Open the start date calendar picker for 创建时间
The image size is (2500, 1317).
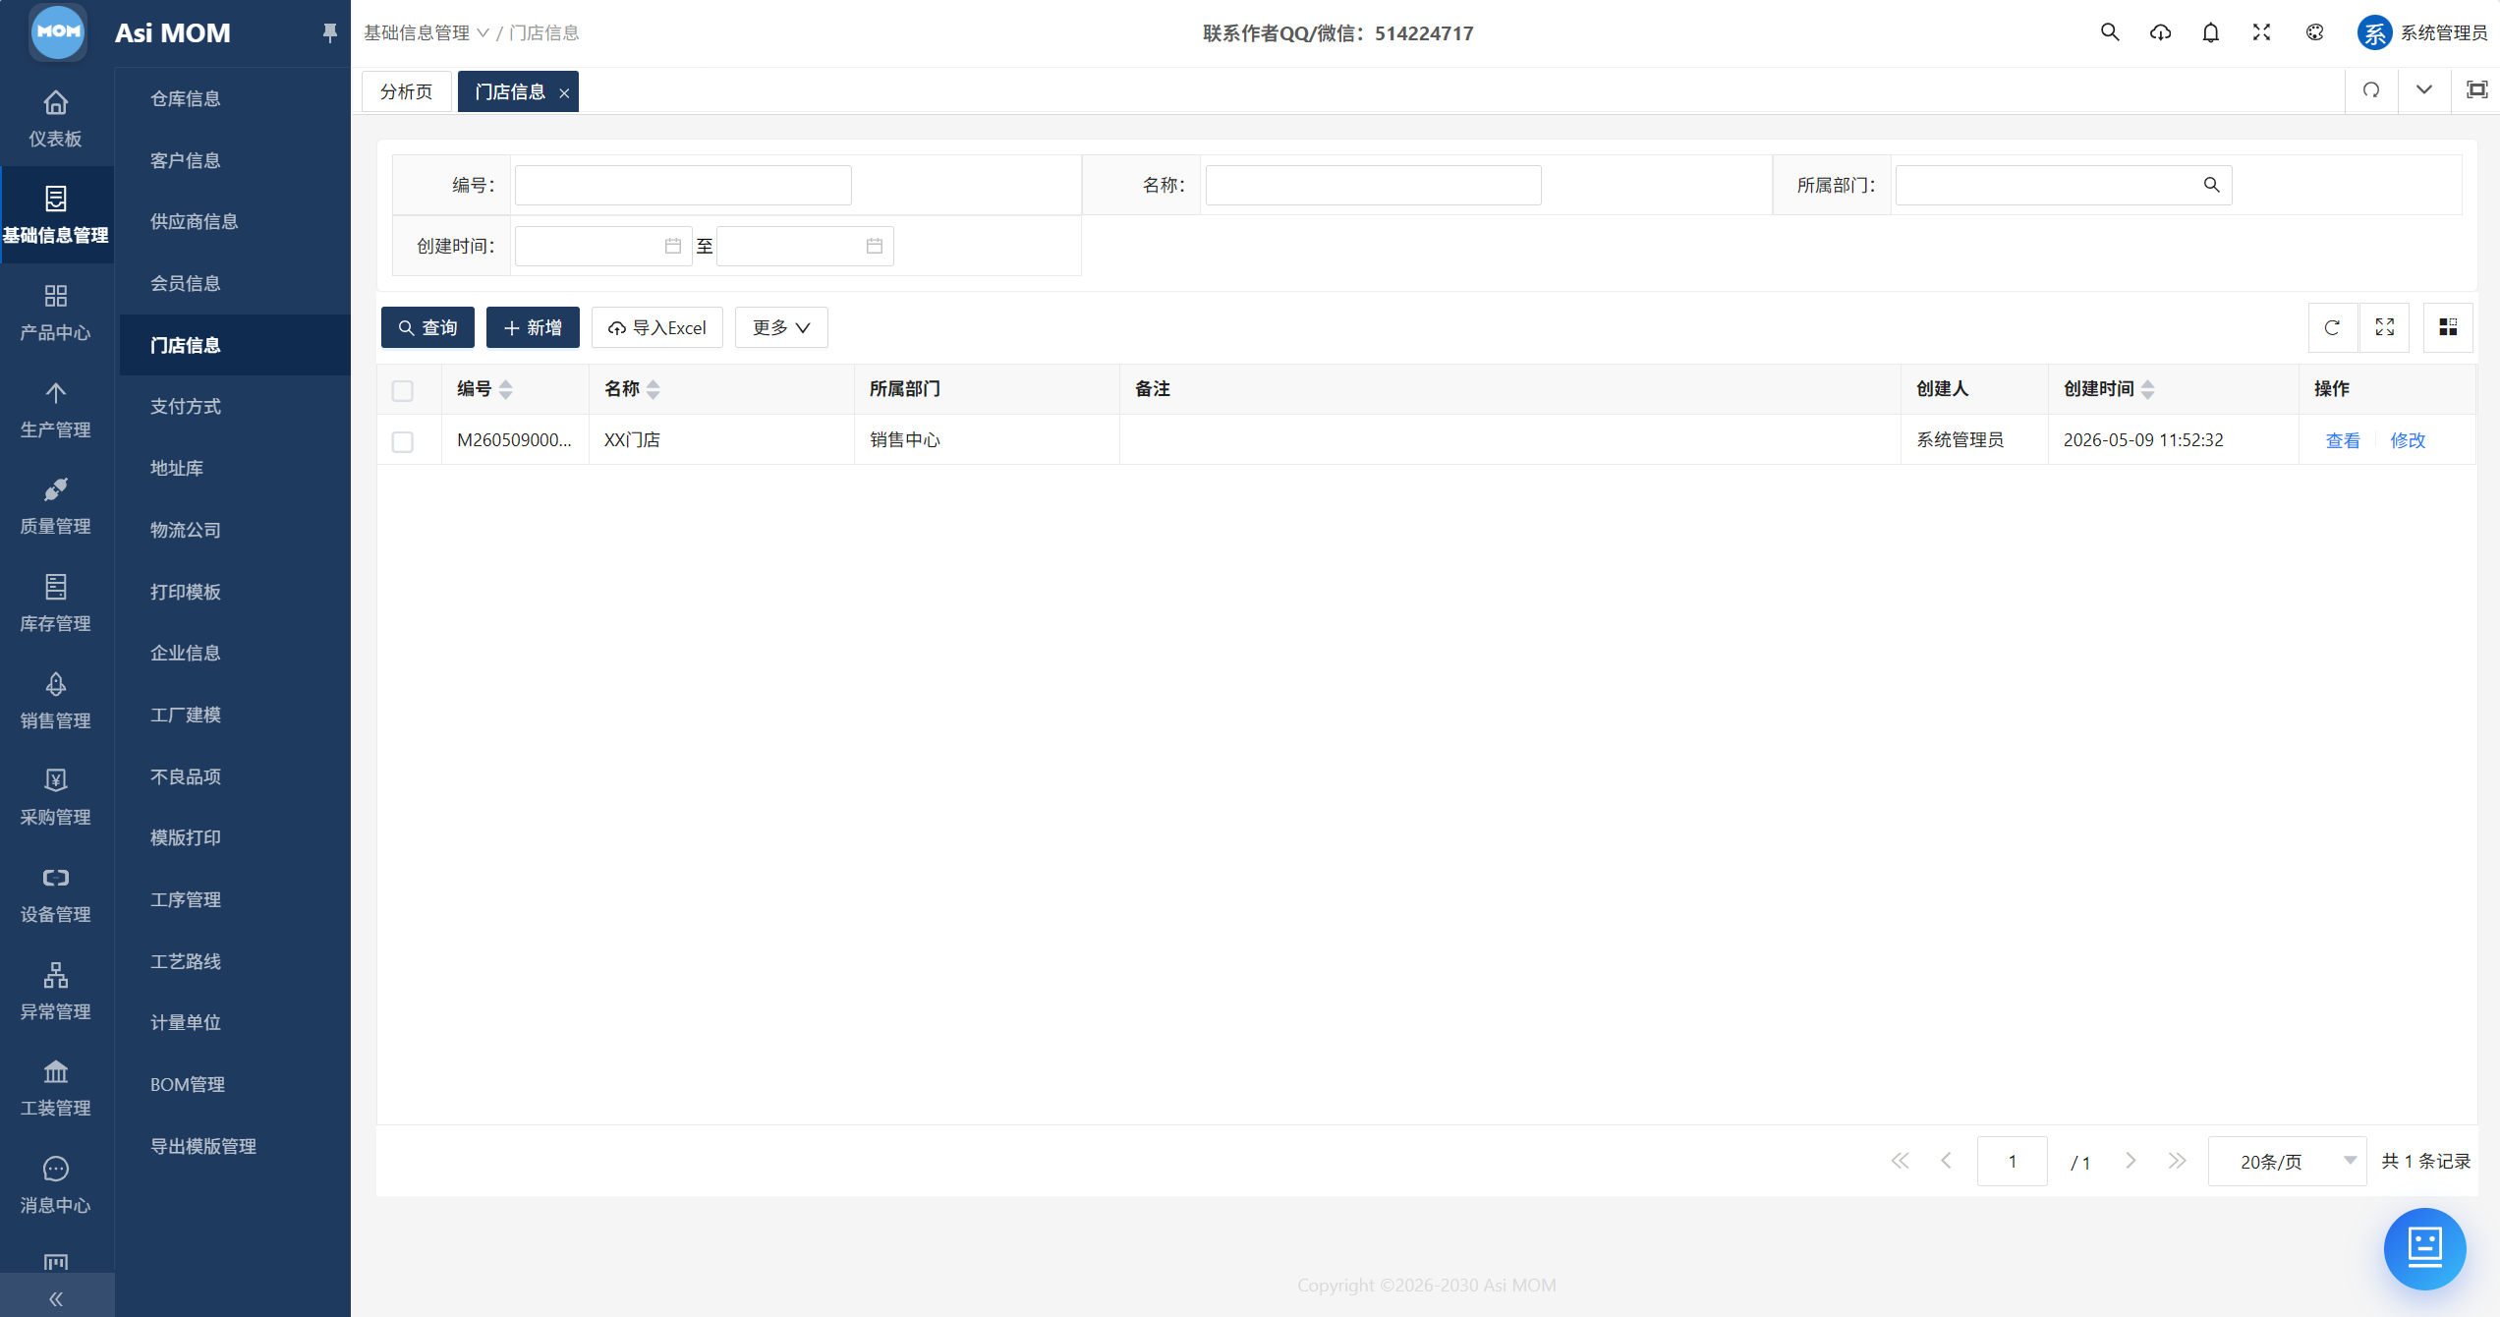(673, 246)
